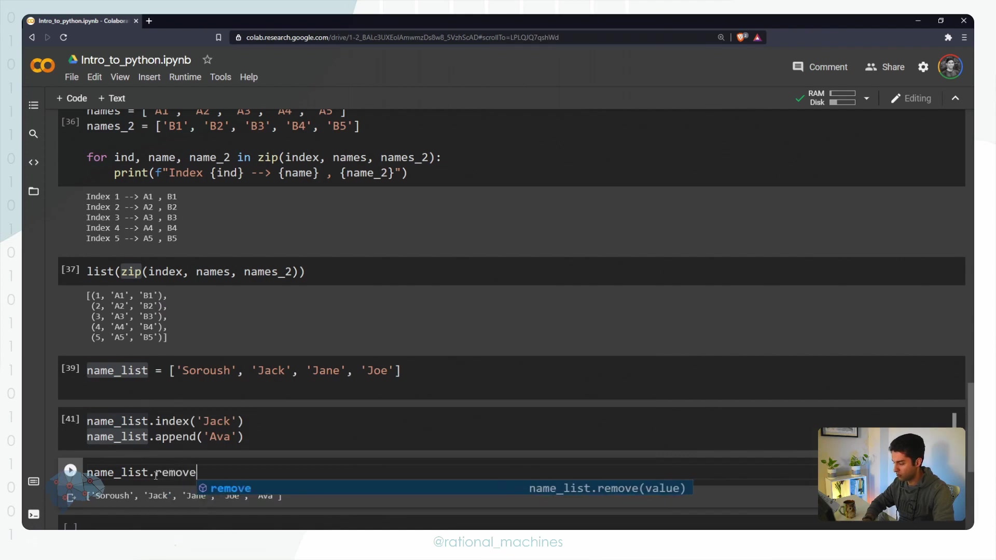
Task: Open the Tools menu
Action: coord(220,77)
